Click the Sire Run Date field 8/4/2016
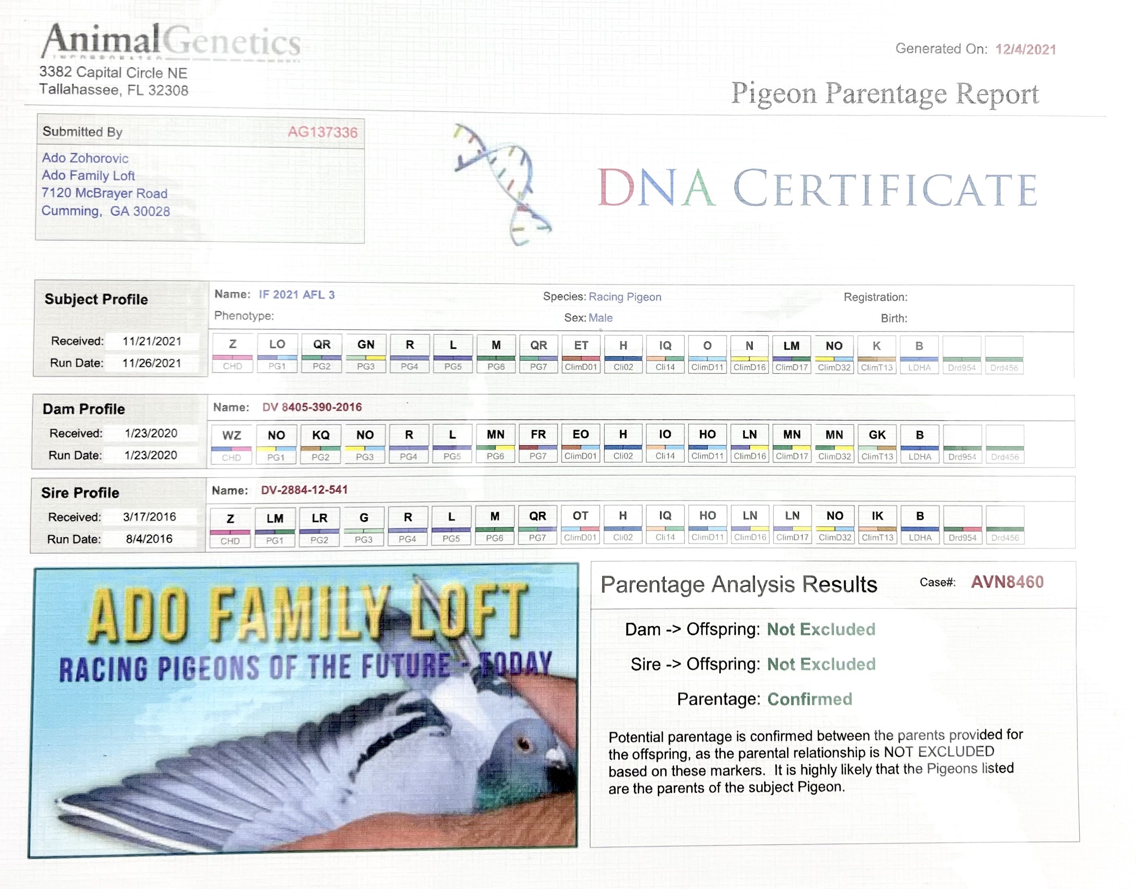This screenshot has height=889, width=1139. tap(149, 539)
